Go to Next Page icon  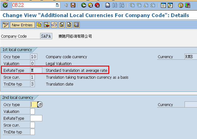point(146,5)
